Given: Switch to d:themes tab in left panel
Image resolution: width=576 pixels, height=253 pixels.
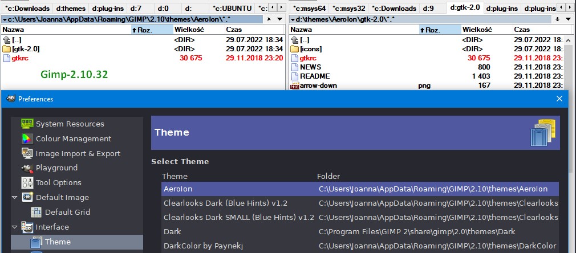Looking at the screenshot, I should pos(71,8).
